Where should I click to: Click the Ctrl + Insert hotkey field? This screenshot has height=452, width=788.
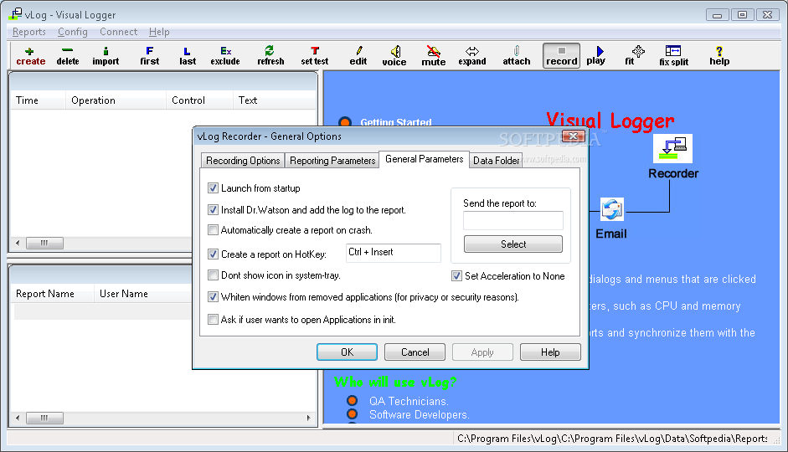tap(394, 253)
